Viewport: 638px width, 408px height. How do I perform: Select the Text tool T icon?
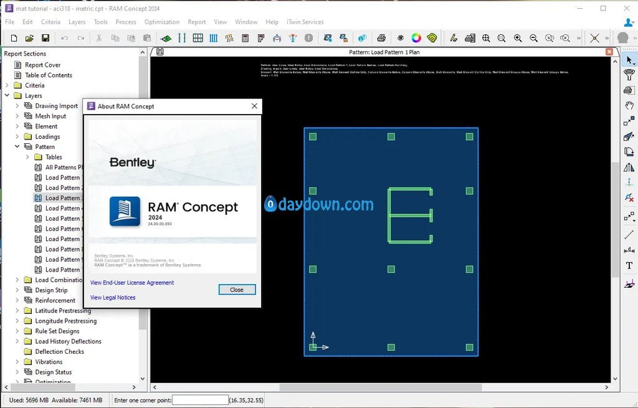(629, 265)
